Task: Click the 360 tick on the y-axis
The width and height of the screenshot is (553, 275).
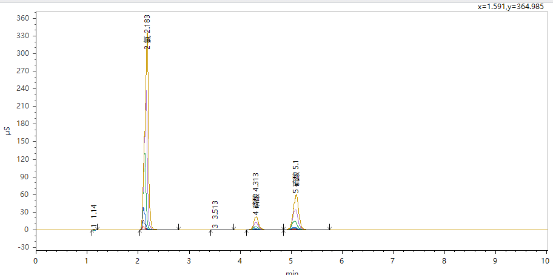Action: pos(22,18)
